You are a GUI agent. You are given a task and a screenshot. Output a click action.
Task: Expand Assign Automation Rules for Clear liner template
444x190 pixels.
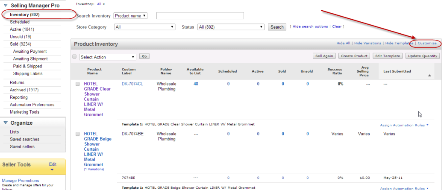tap(403, 125)
